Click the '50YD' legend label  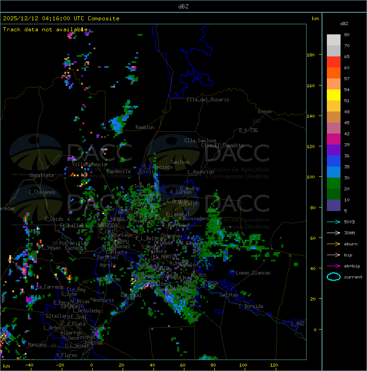(x=349, y=222)
